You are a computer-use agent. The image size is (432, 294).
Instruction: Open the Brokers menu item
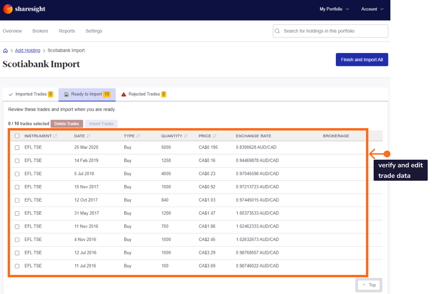(x=40, y=31)
